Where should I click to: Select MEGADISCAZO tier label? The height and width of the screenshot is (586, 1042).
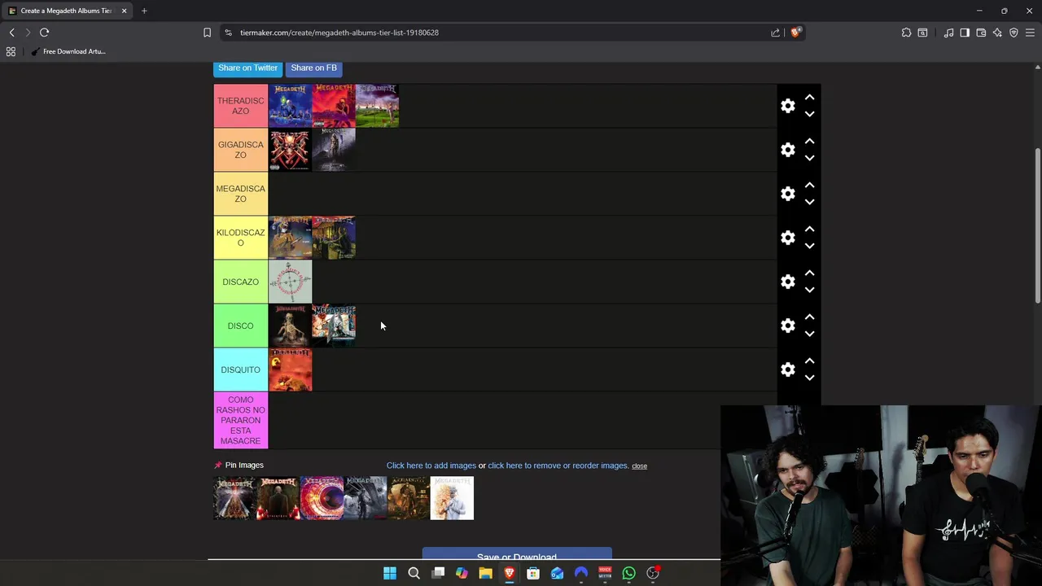(241, 194)
